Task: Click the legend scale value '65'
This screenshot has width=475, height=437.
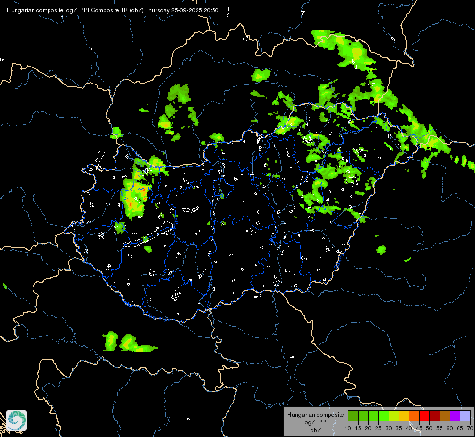Action: tap(460, 428)
